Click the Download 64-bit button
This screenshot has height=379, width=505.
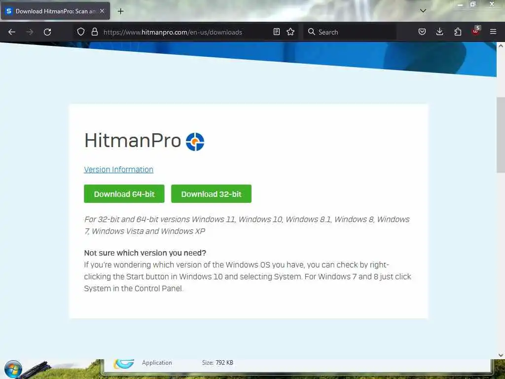coord(124,193)
